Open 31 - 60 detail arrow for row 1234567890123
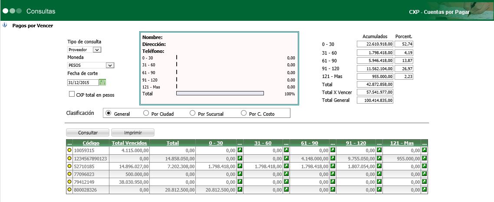Screen dimensions: 494x202 click(286, 158)
